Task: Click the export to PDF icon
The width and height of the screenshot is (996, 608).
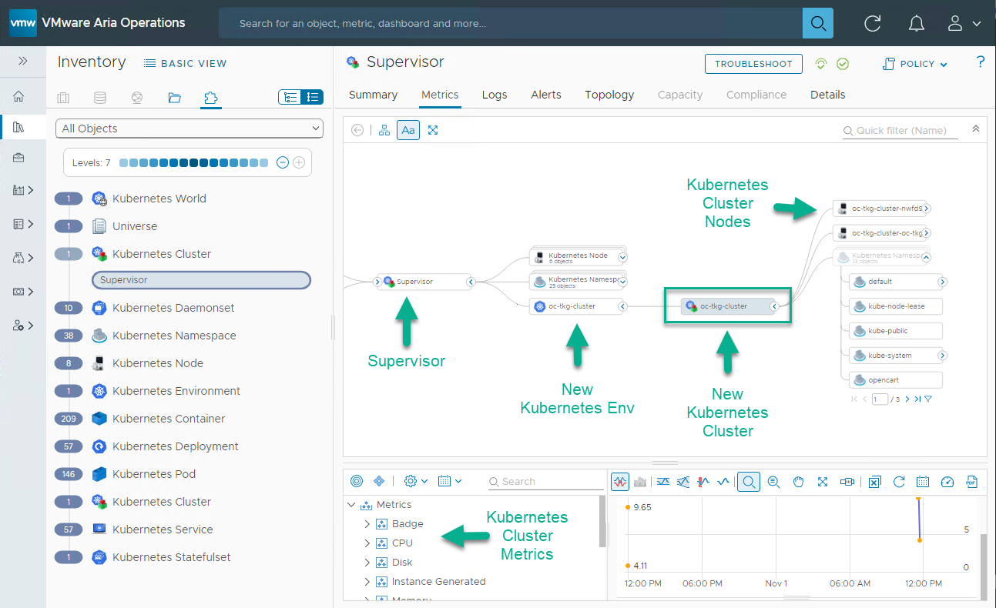Action: 971,482
